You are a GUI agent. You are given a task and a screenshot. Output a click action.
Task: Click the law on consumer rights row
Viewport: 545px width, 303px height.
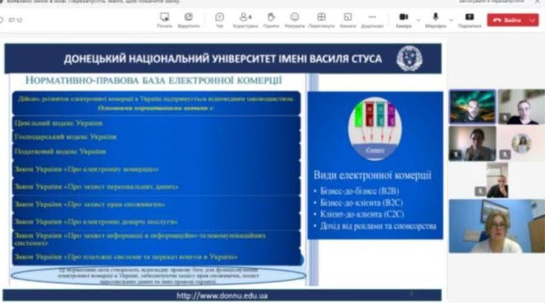[156, 205]
